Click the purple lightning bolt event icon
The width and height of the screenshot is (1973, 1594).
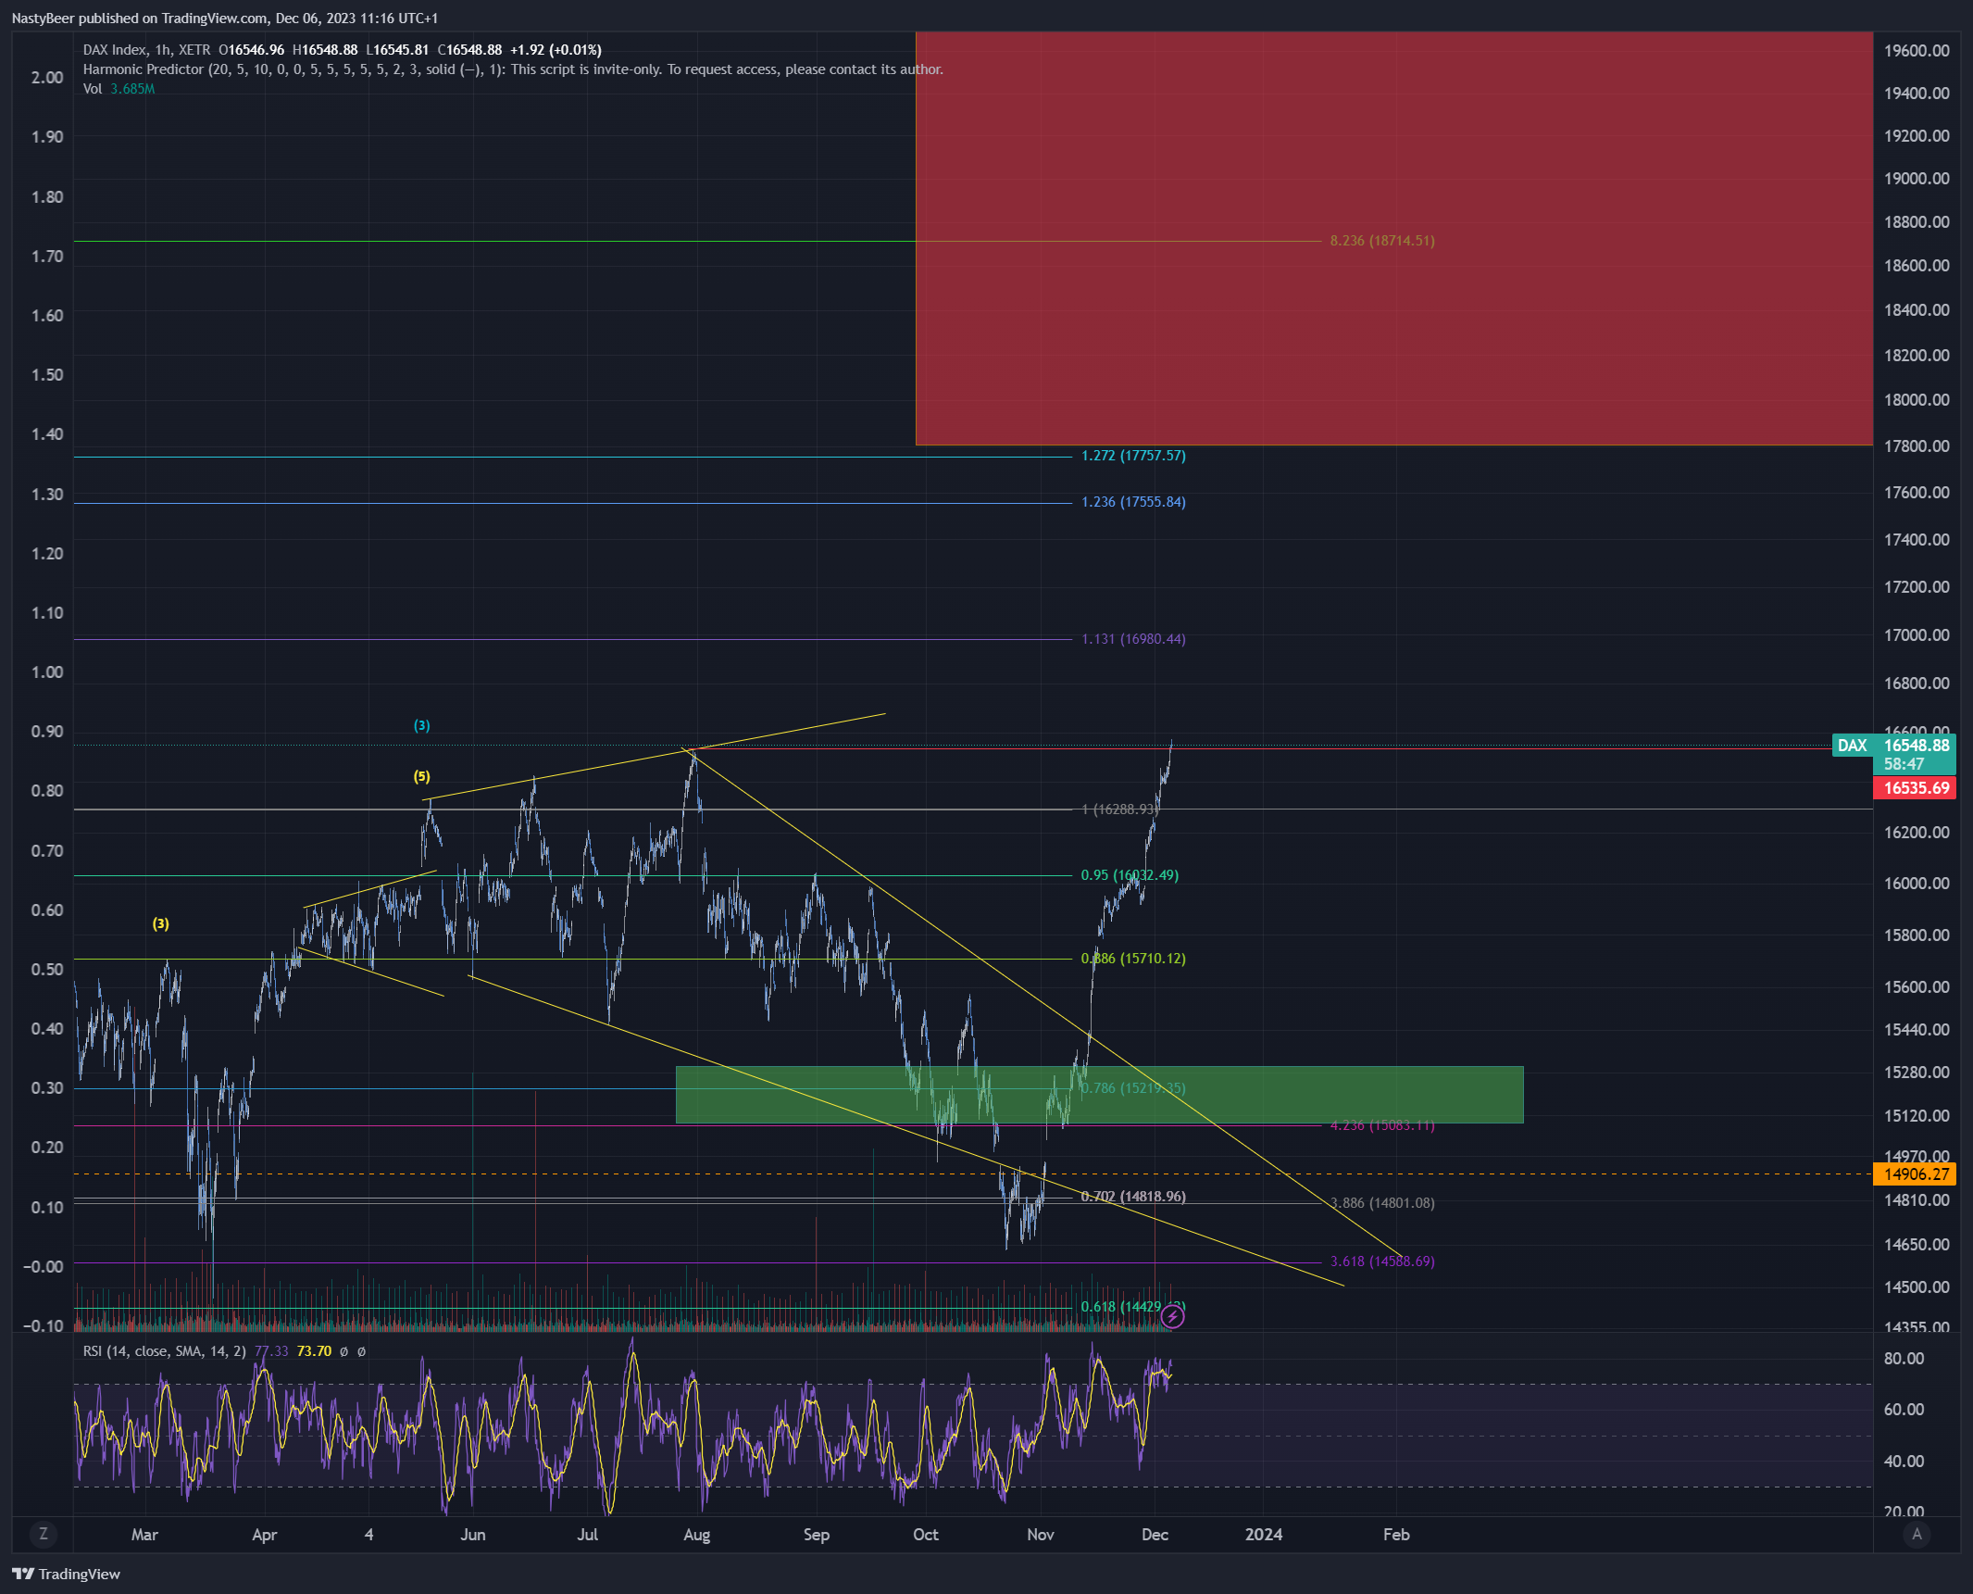coord(1173,1316)
